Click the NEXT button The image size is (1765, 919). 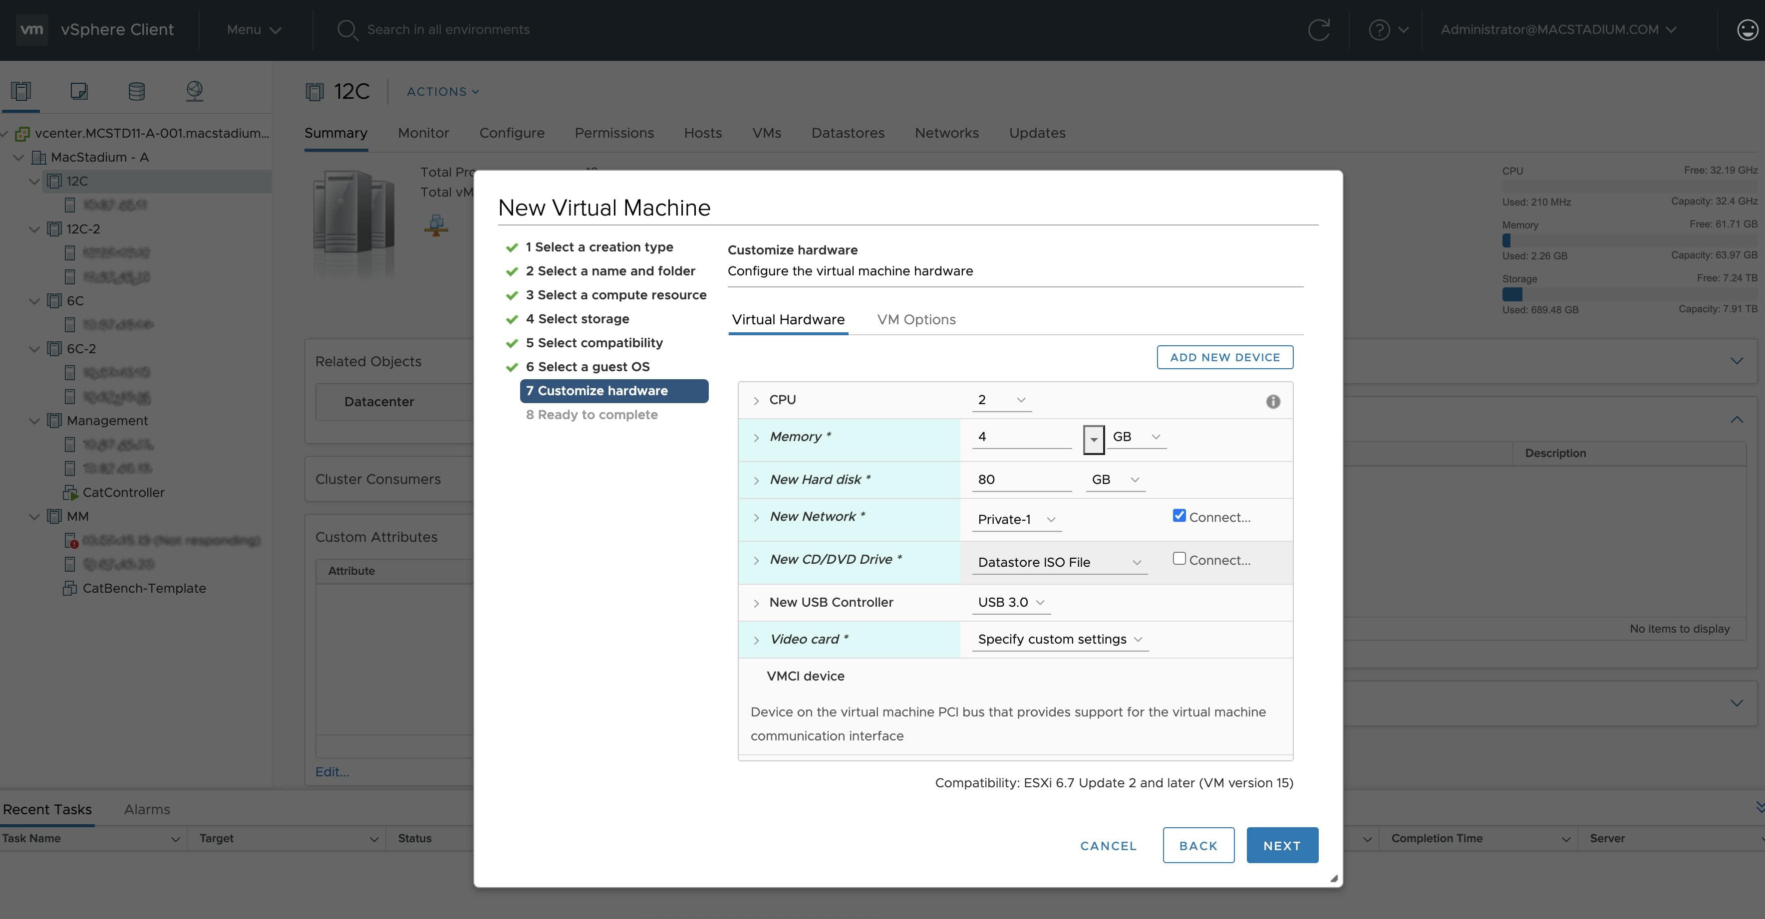pyautogui.click(x=1281, y=846)
